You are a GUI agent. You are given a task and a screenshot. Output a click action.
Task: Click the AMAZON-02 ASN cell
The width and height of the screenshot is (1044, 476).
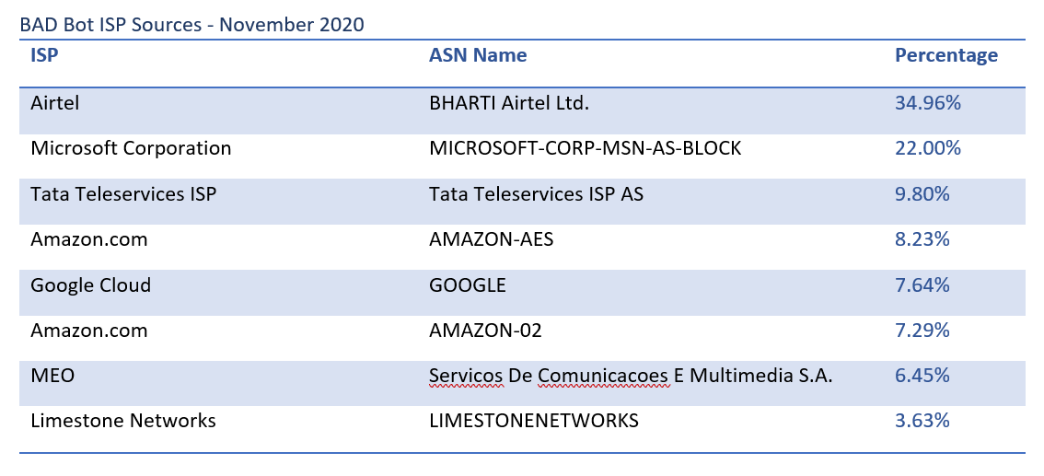[x=484, y=331]
